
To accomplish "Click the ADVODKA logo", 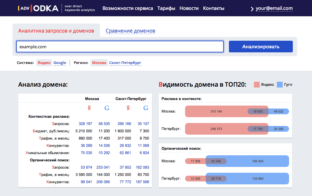I will (38, 8).
